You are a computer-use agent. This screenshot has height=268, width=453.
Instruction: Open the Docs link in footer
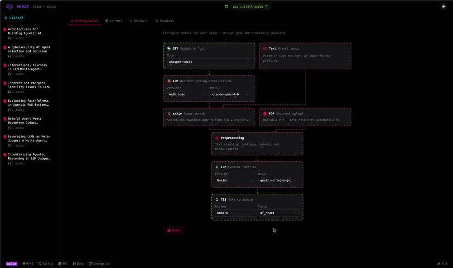78,263
